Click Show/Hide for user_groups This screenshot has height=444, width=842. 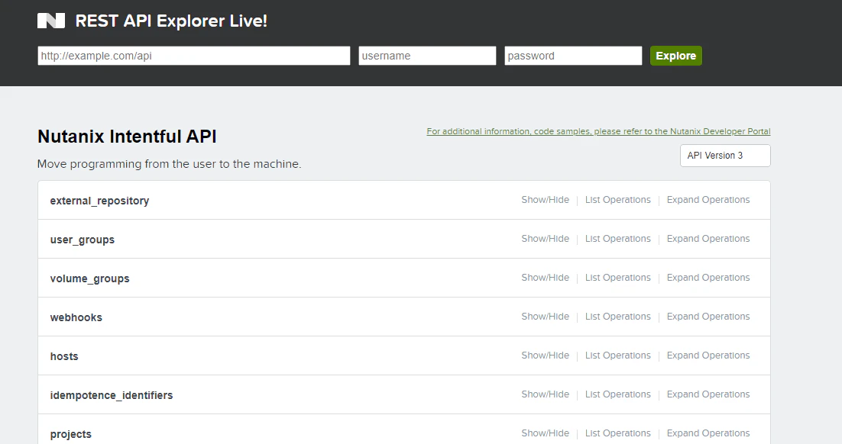(545, 239)
